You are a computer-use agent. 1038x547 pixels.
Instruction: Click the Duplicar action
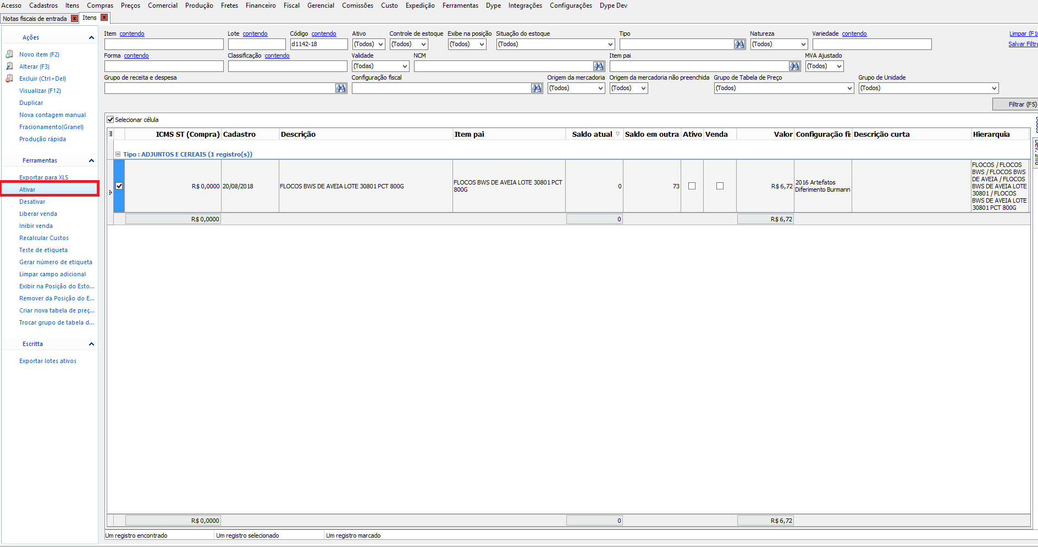coord(31,103)
